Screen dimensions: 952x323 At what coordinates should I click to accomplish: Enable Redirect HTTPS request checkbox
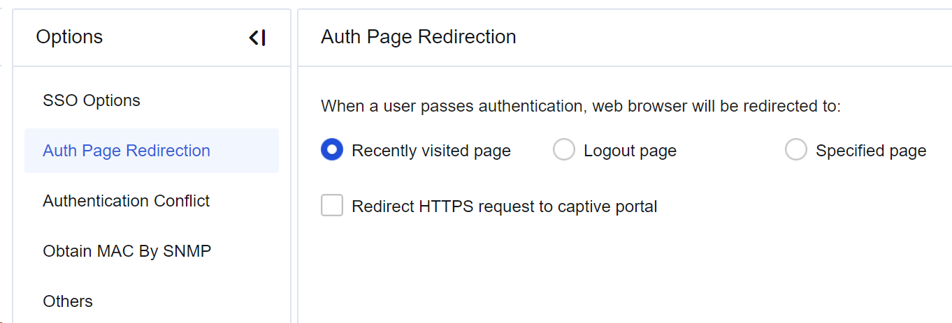point(332,206)
